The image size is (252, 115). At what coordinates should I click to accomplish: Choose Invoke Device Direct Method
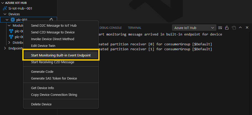pos(53,39)
